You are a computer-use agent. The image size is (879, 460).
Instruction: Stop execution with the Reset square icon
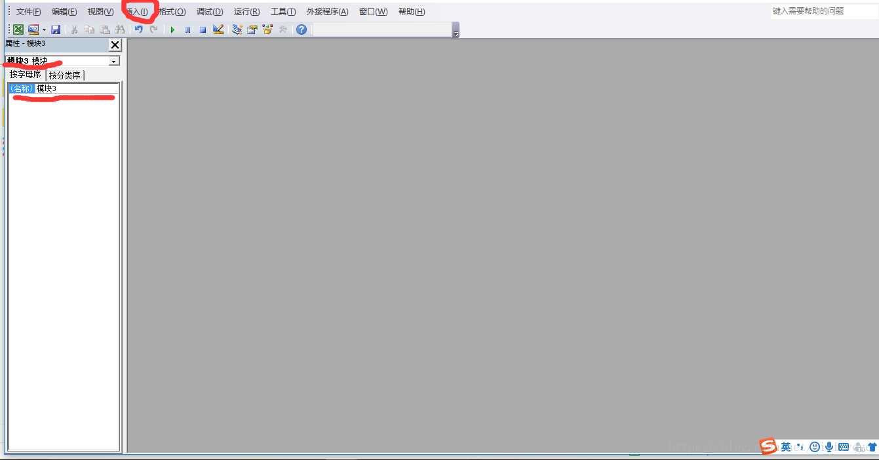coord(203,29)
